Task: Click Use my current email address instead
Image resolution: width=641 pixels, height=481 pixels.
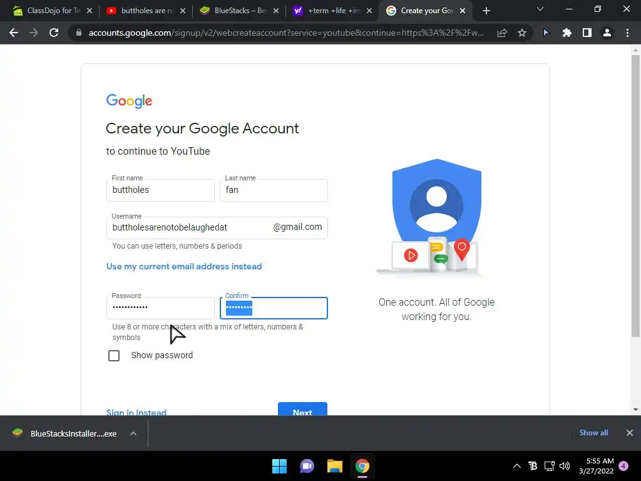Action: pos(184,266)
